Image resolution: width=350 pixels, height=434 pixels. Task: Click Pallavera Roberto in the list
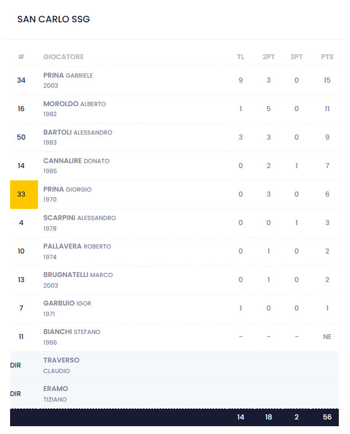click(x=77, y=246)
